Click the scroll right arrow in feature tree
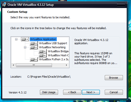The image size is (131, 102). click(x=67, y=65)
